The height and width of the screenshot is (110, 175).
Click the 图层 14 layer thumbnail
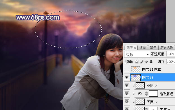pyautogui.click(x=140, y=85)
